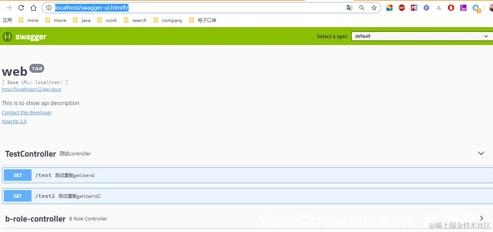Collapse the TestController section chevron
Image resolution: width=493 pixels, height=232 pixels.
click(481, 153)
